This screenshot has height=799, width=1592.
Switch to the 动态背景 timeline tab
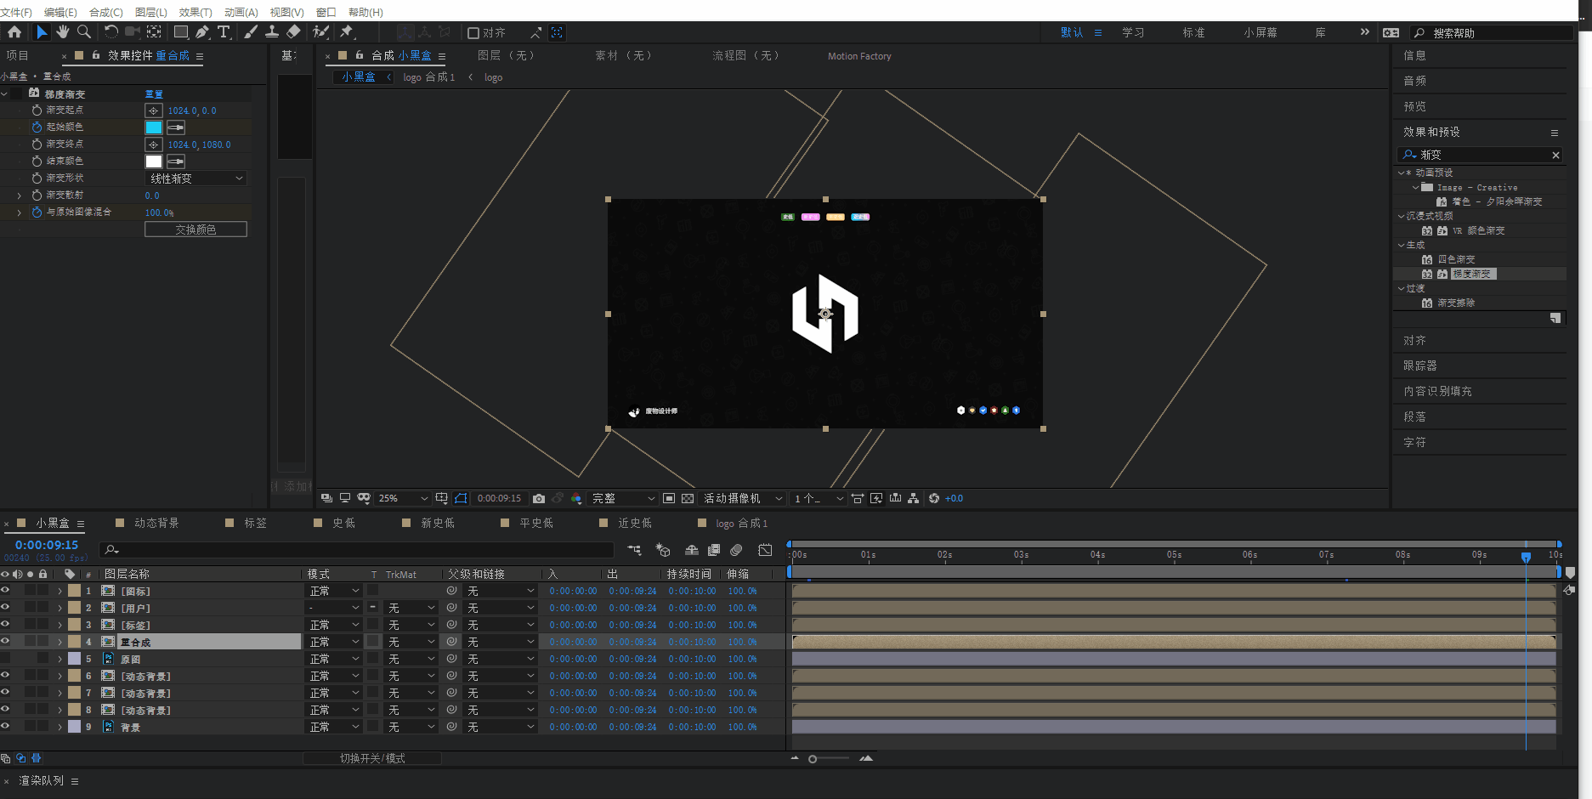[x=156, y=524]
